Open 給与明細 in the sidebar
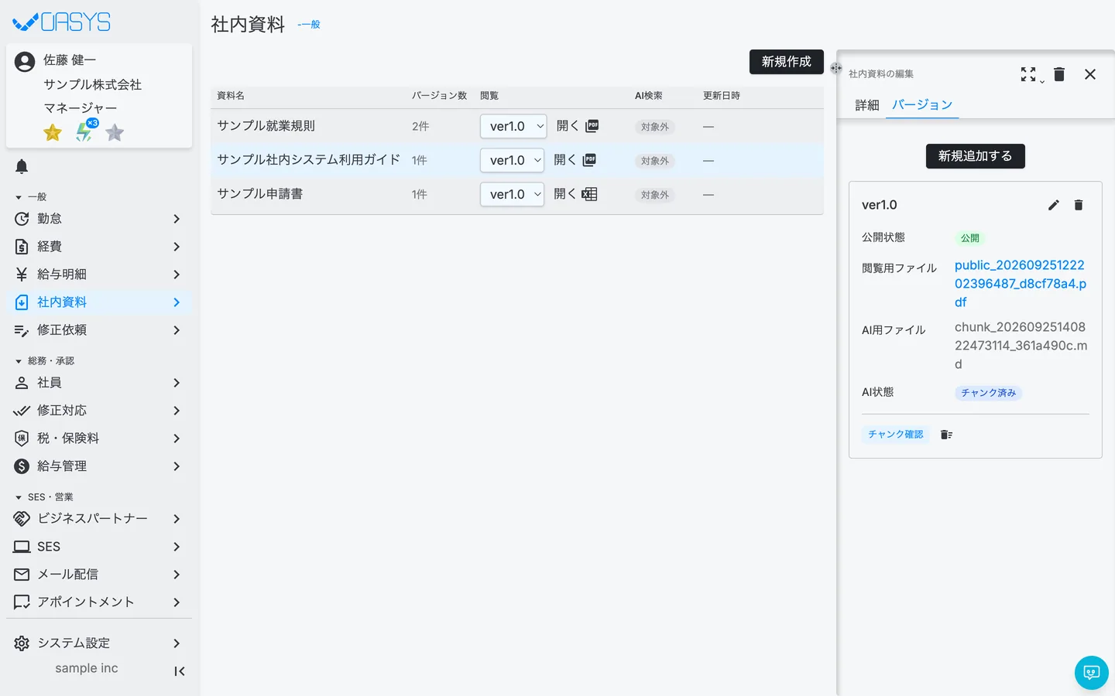Screen dimensions: 1115x696 99,275
